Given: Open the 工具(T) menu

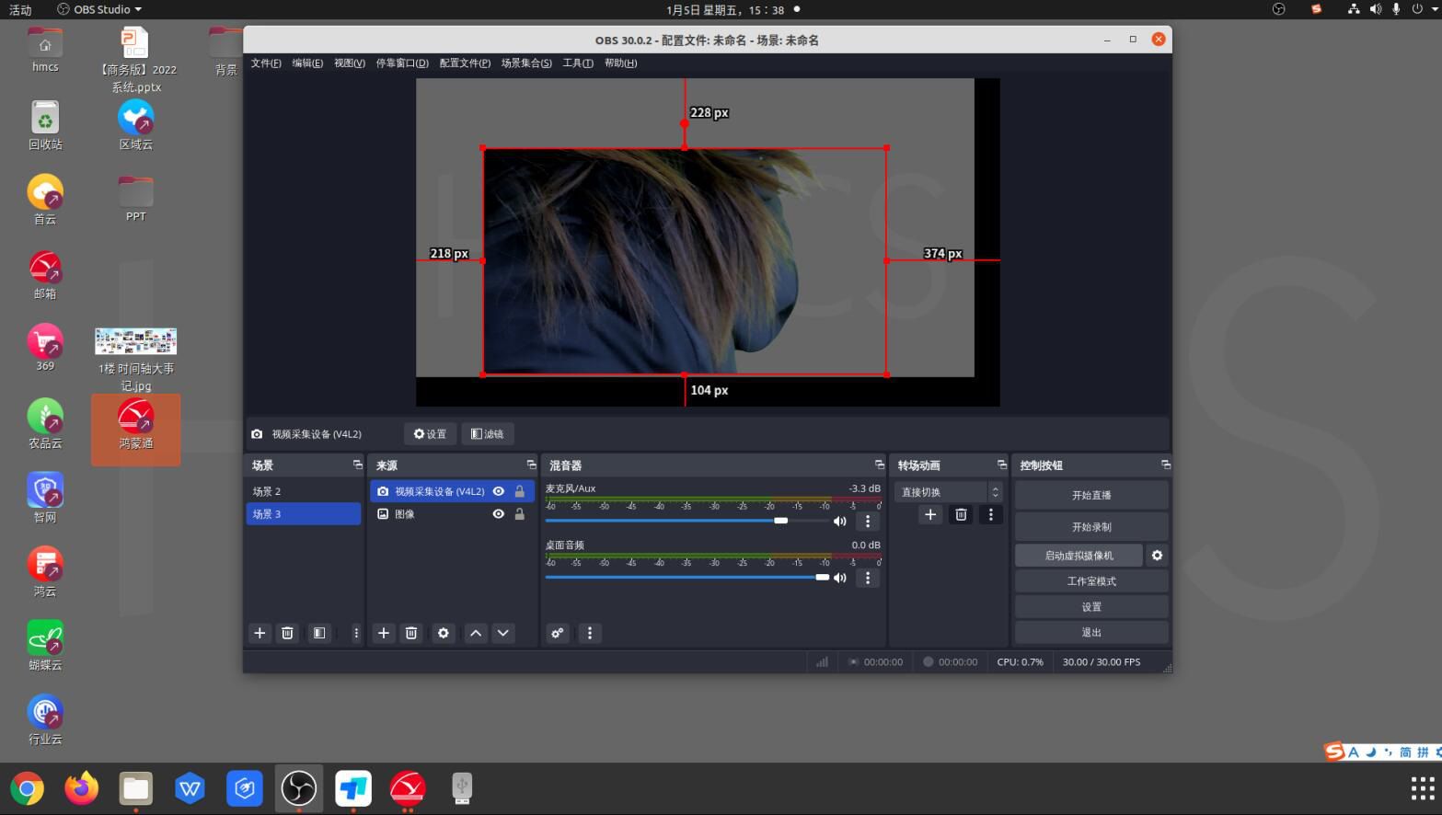Looking at the screenshot, I should 578,63.
